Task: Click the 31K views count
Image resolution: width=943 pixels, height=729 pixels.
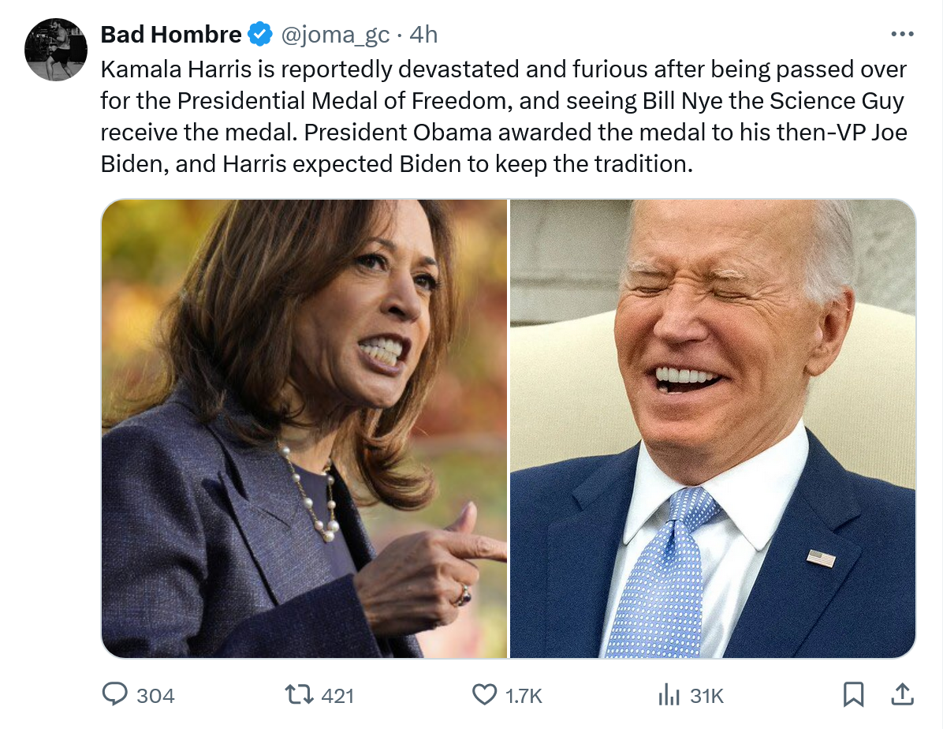Action: point(706,695)
